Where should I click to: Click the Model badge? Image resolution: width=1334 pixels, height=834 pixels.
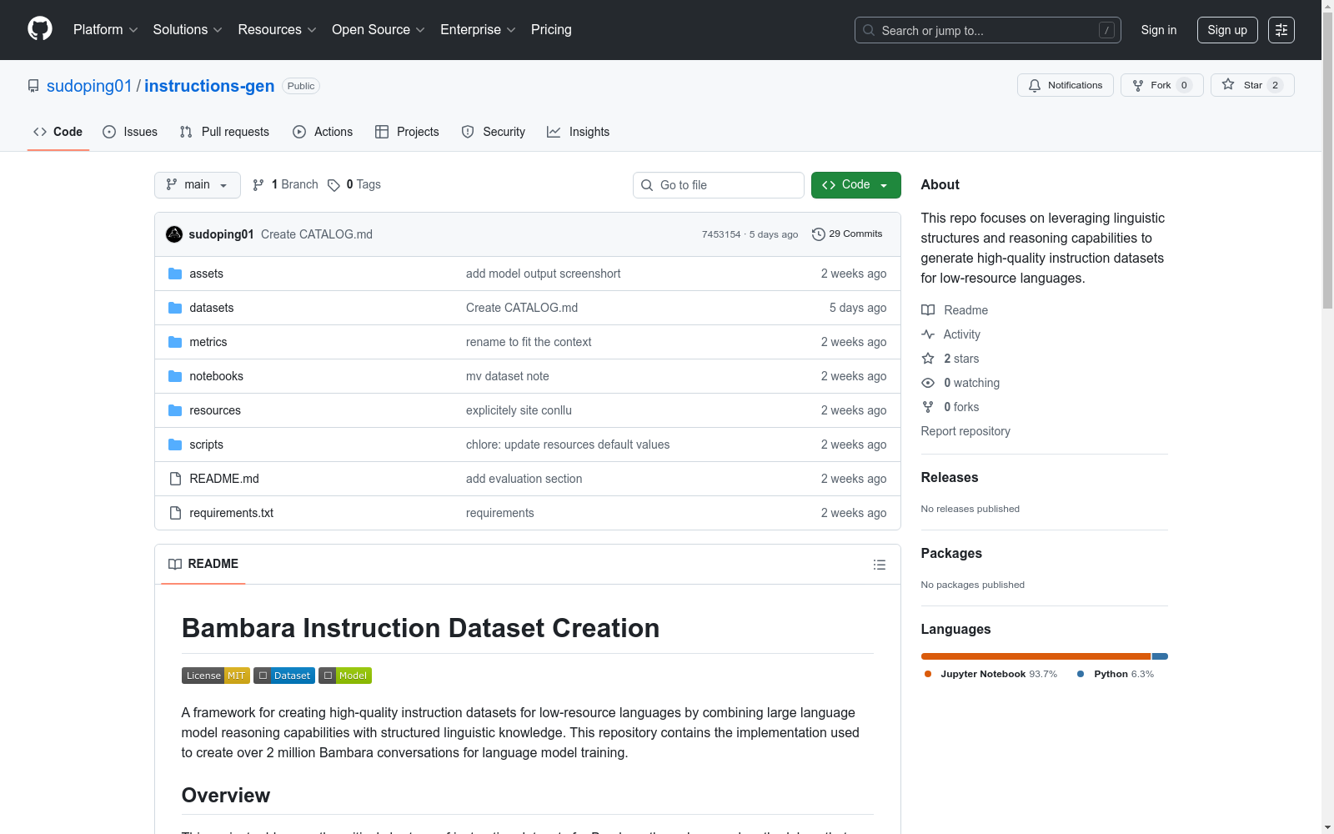pos(345,676)
